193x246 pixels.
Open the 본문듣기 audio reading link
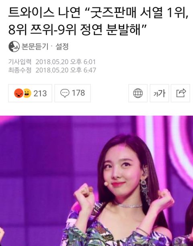point(35,47)
